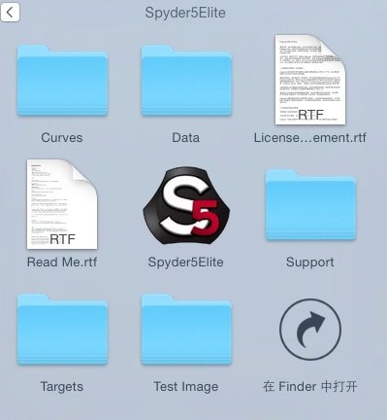Viewport: 387px width, 420px height.
Task: Select the 'Test Image' label text
Action: click(x=186, y=387)
